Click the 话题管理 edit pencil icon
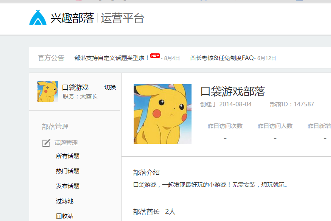The width and height of the screenshot is (331, 221). click(x=46, y=143)
